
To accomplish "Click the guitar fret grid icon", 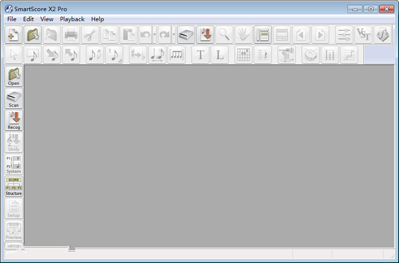I will click(243, 54).
